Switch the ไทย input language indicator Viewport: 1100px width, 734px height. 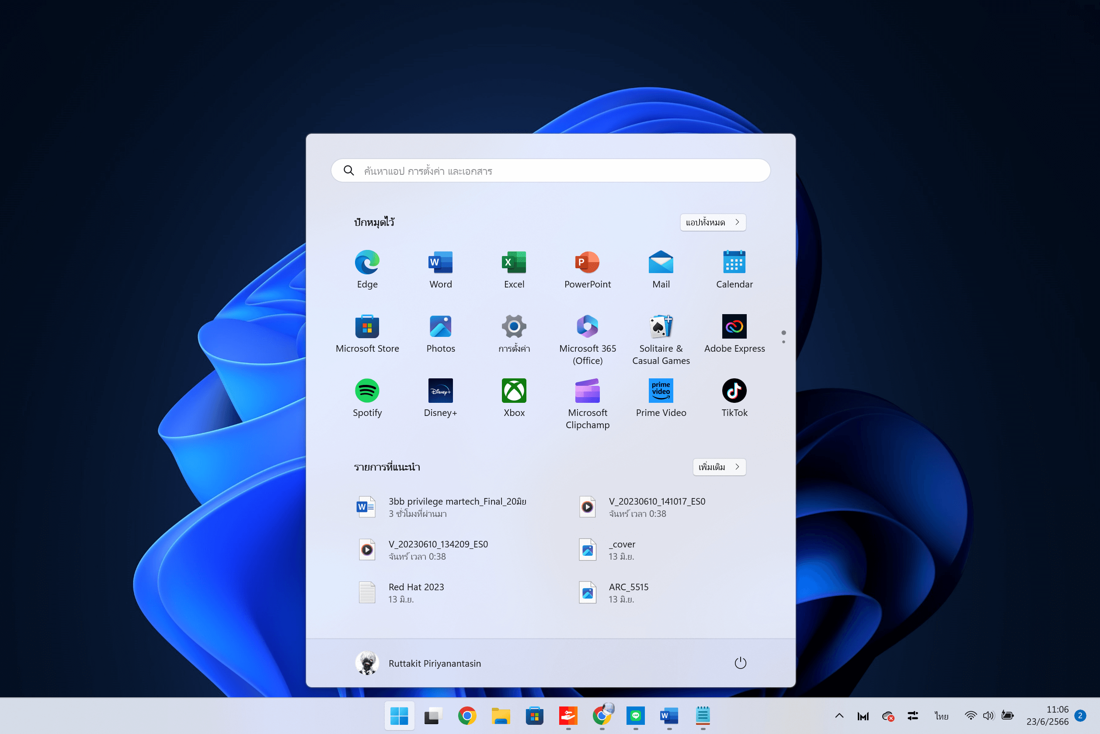point(941,716)
